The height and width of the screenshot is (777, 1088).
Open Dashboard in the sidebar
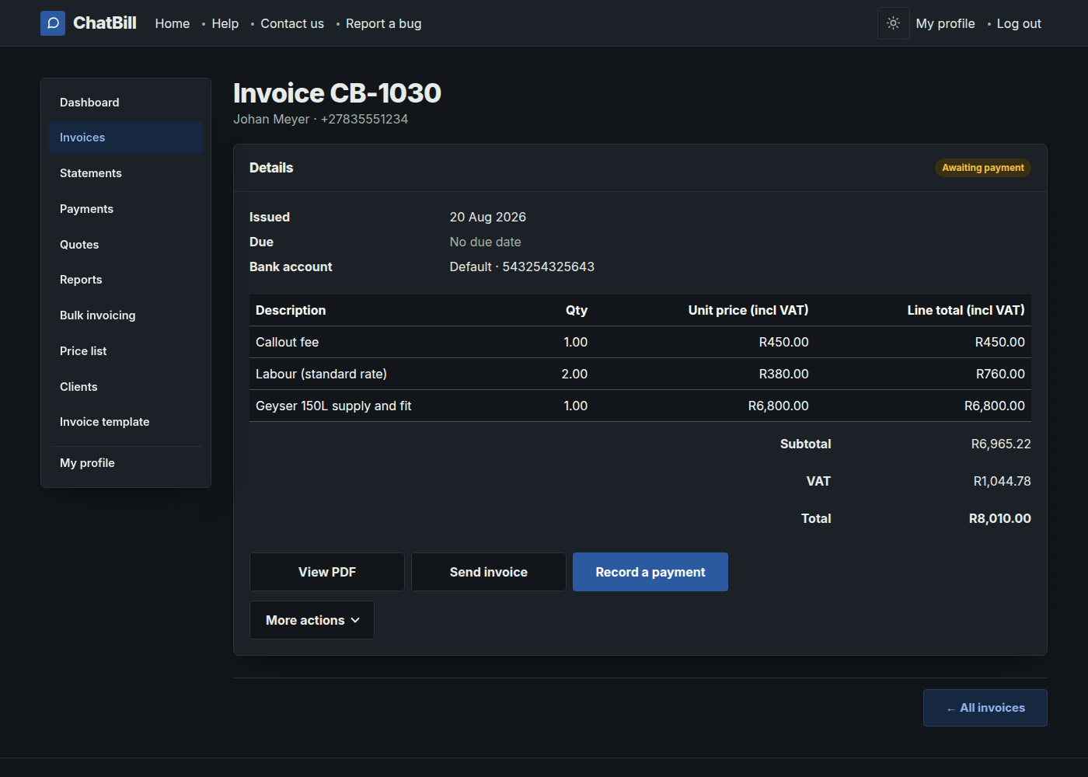click(x=126, y=103)
